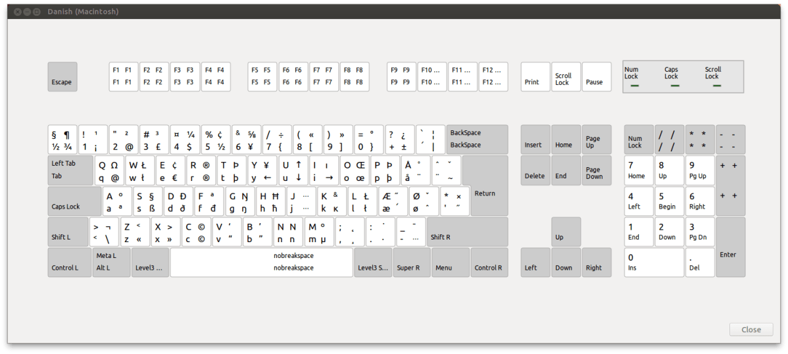Viewport: 788px width, 354px height.
Task: Click the left Level3 key
Action: (x=150, y=263)
